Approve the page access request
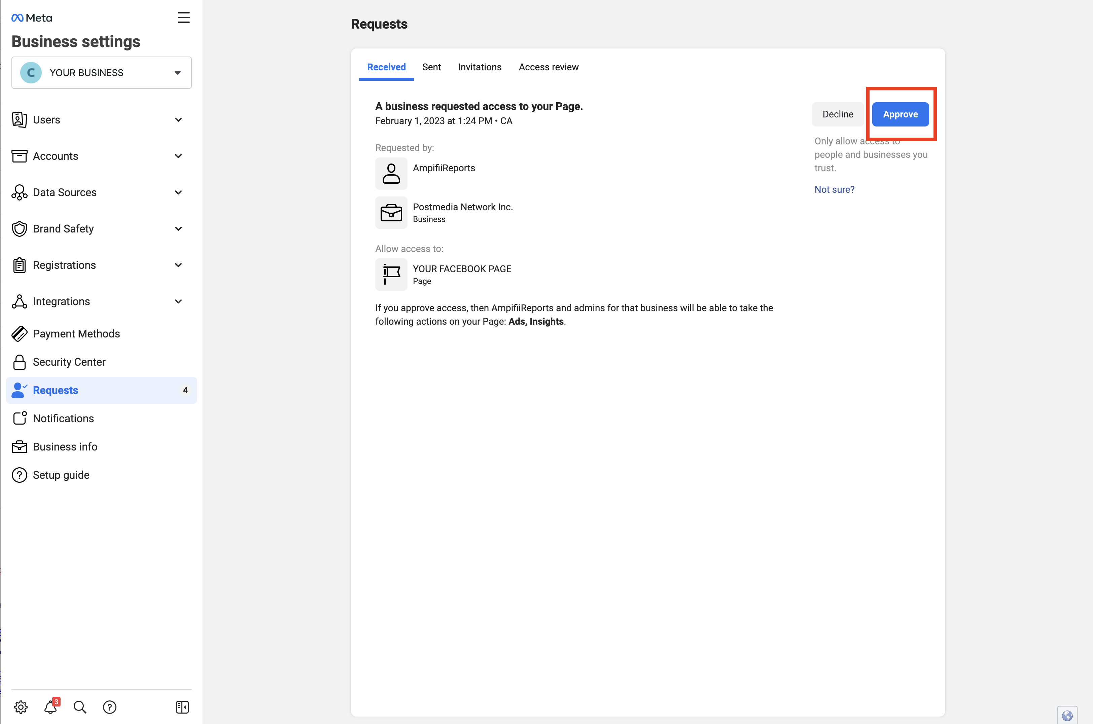The height and width of the screenshot is (724, 1093). 901,114
